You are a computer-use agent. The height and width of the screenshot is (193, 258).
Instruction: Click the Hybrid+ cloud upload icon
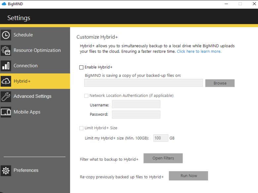(6, 81)
